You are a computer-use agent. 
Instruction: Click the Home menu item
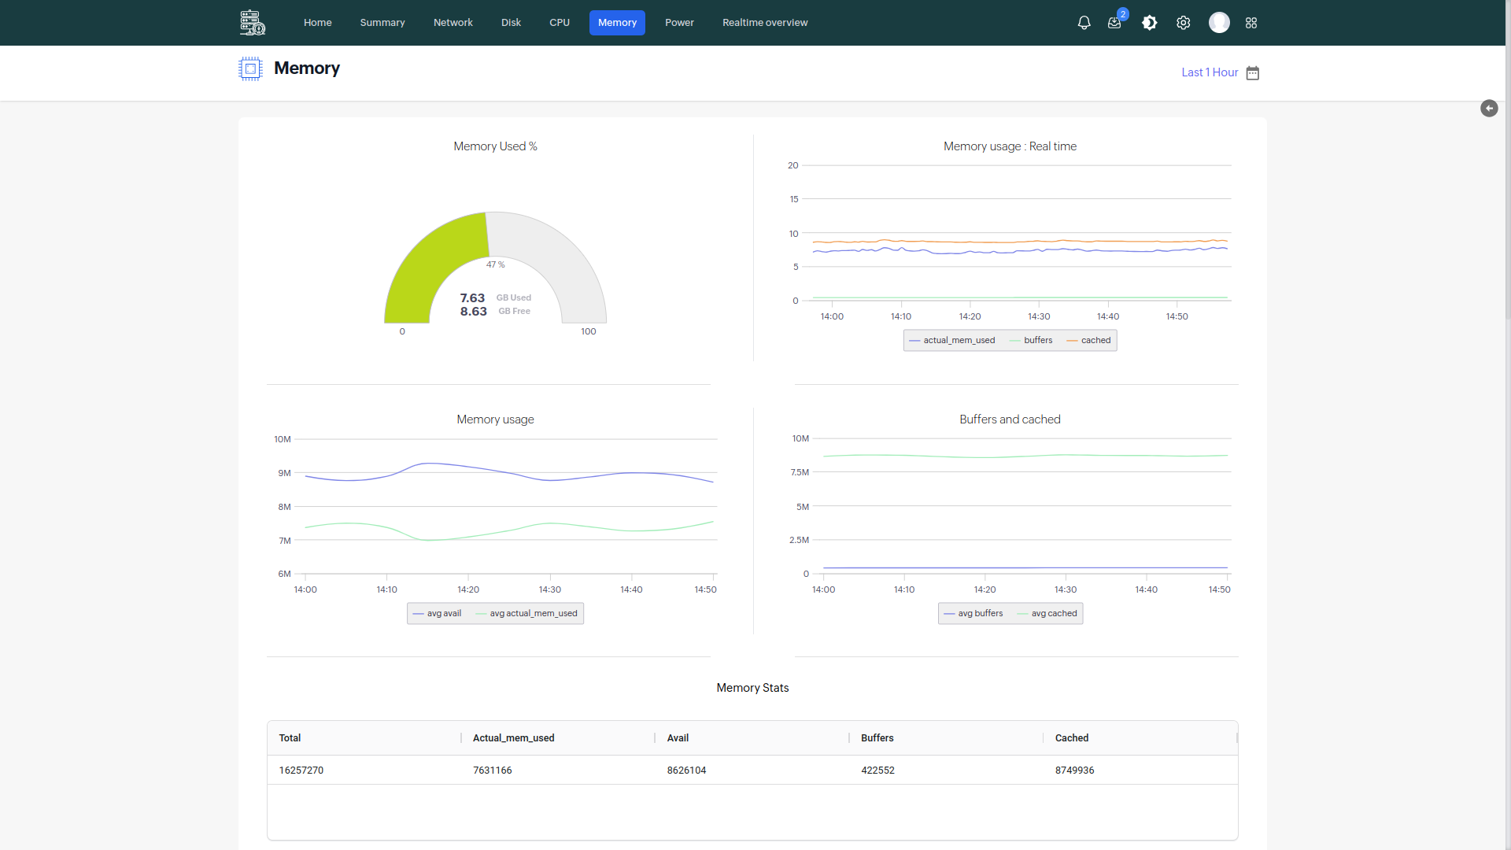tap(316, 22)
